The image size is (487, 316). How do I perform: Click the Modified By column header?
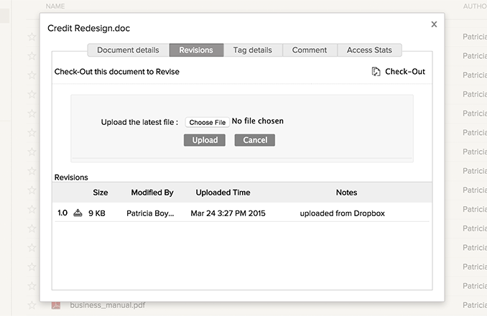tap(152, 192)
